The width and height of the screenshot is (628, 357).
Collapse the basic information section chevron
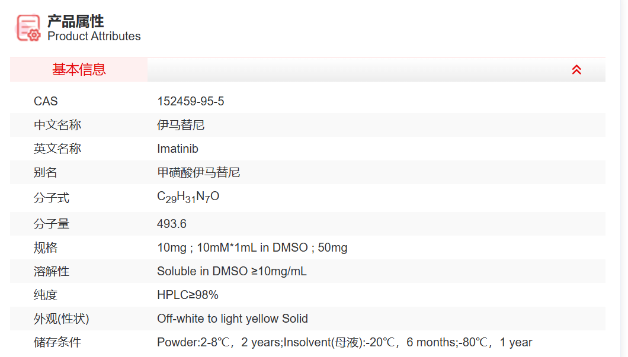tap(576, 70)
